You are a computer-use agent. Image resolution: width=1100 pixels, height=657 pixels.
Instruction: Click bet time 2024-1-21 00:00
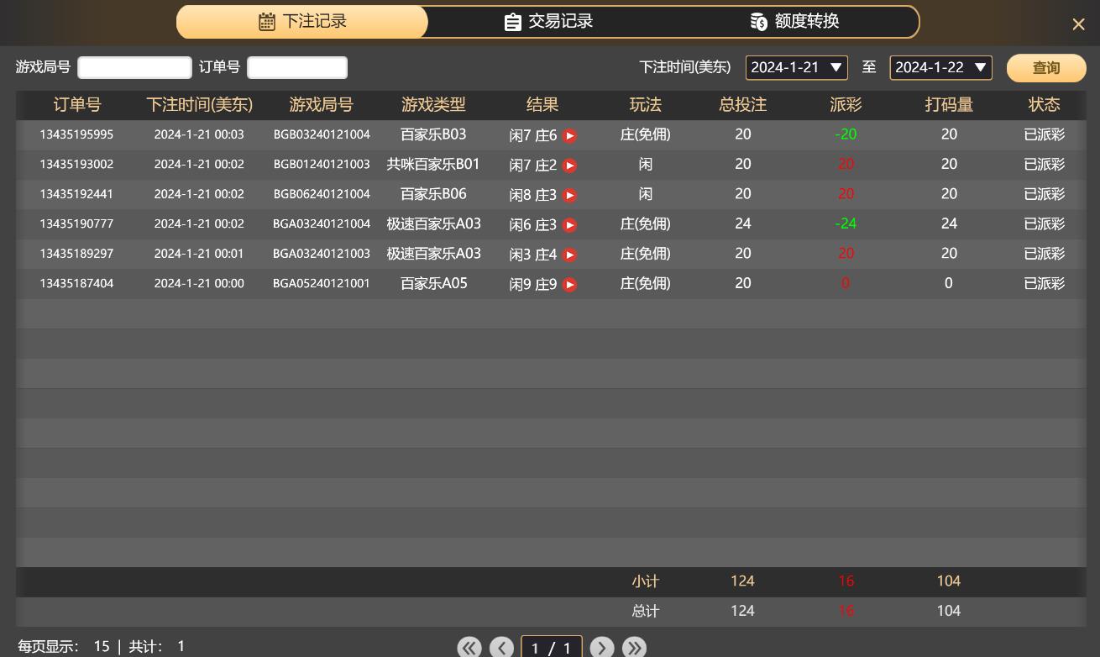click(199, 283)
